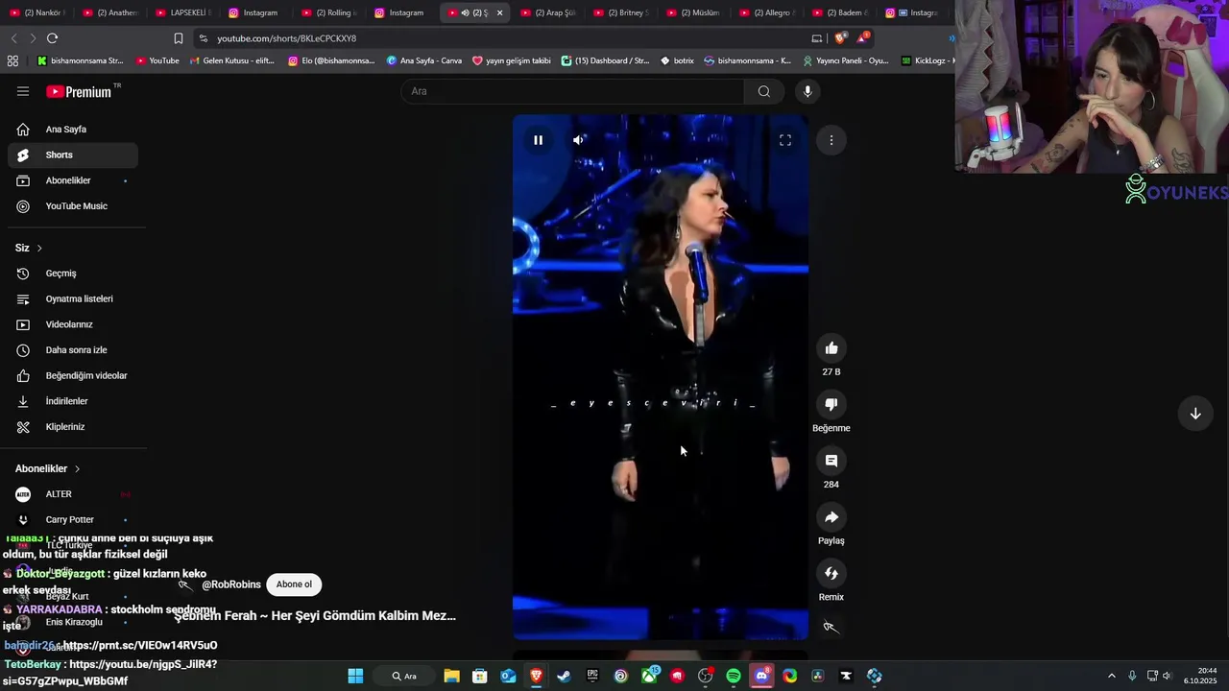Open Windows Start menu

pyautogui.click(x=355, y=676)
